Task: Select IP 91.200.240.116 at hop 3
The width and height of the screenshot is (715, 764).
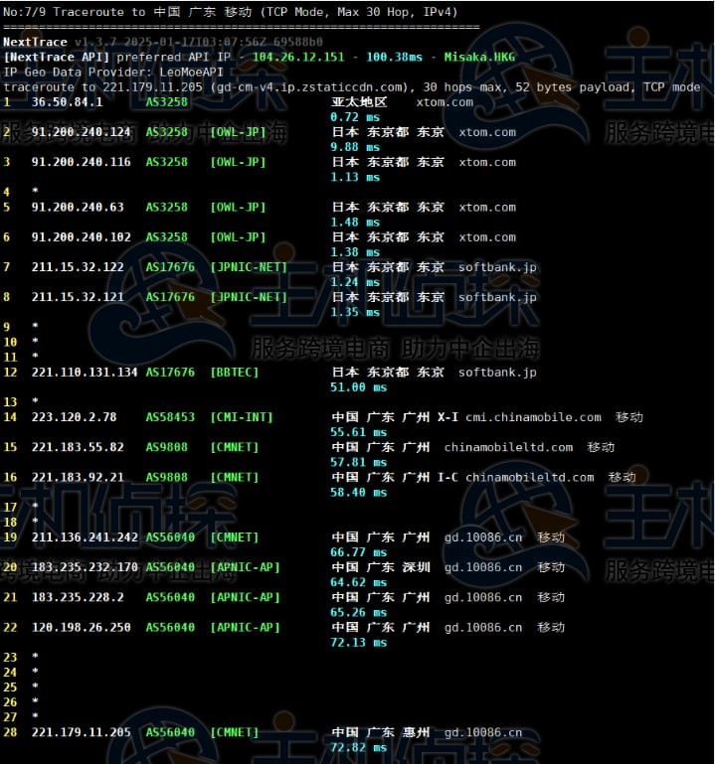Action: point(81,162)
